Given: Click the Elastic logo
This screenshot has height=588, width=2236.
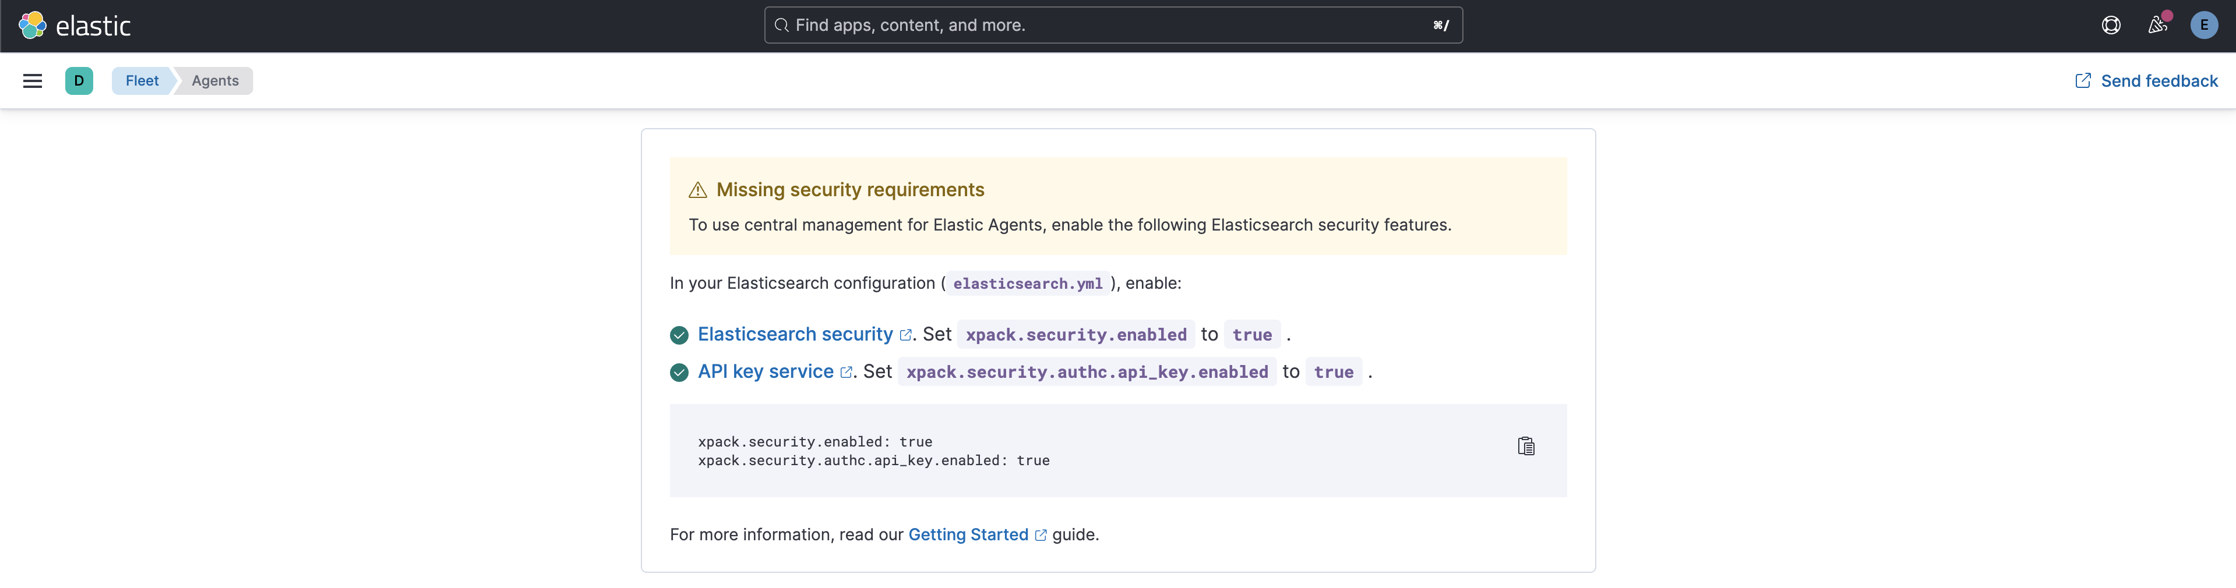Looking at the screenshot, I should [75, 26].
